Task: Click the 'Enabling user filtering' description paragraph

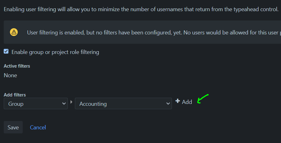Action: (124, 9)
